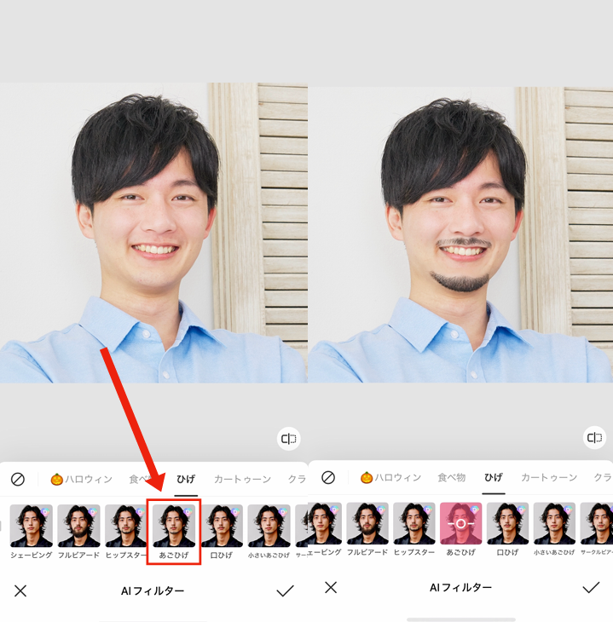The height and width of the screenshot is (622, 613).
Task: Select ひげ tab in right screen
Action: coord(494,477)
